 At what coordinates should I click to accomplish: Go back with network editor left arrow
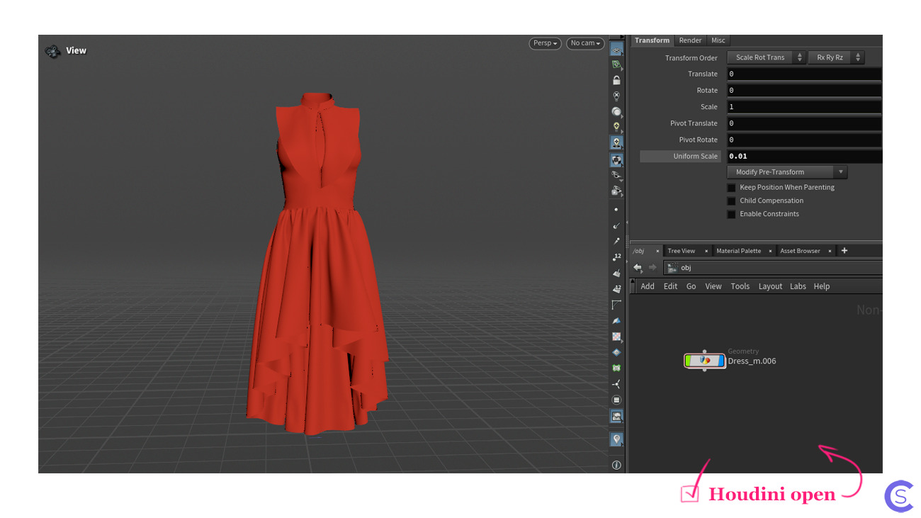tap(638, 267)
